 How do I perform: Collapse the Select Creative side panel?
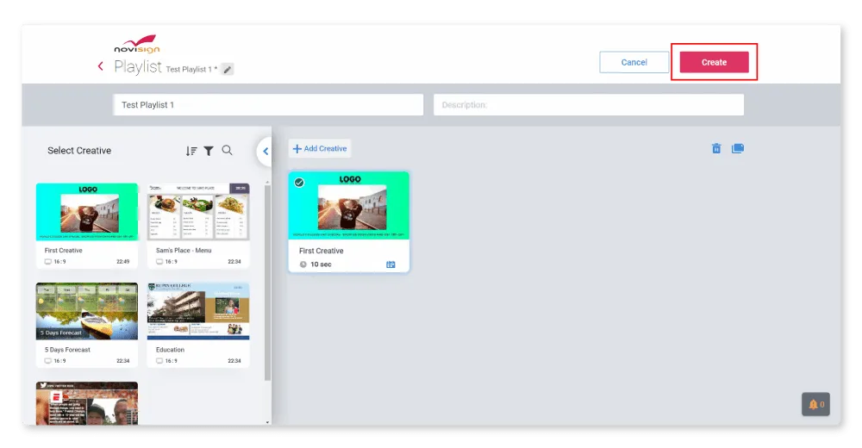265,152
